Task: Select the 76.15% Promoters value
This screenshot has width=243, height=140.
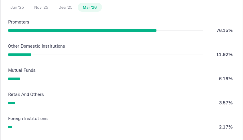Action: pyautogui.click(x=225, y=30)
